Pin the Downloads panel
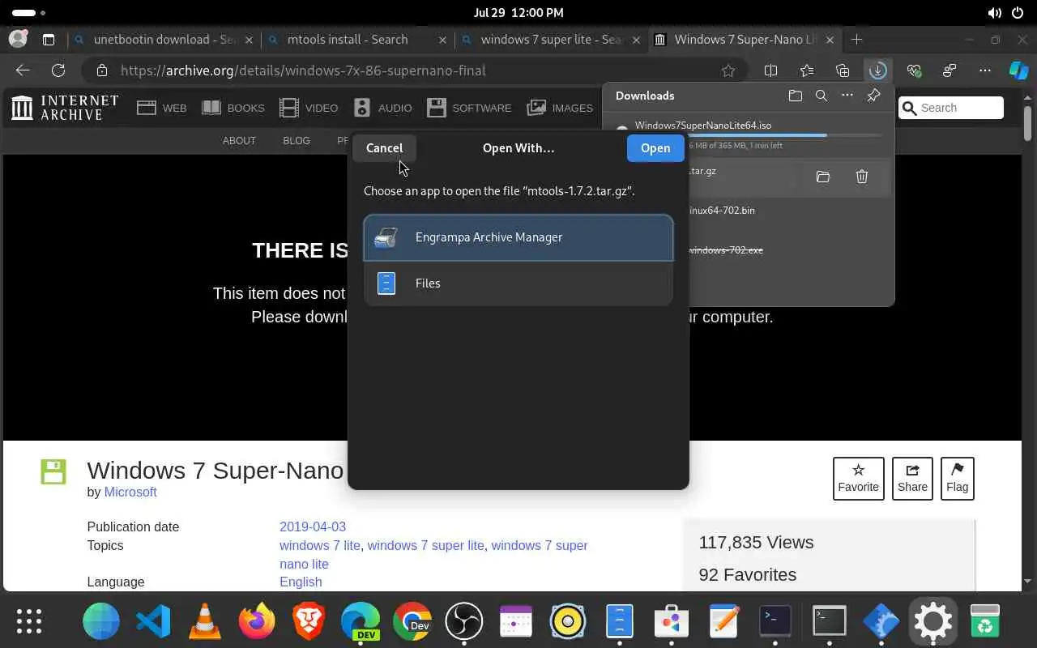 point(873,96)
